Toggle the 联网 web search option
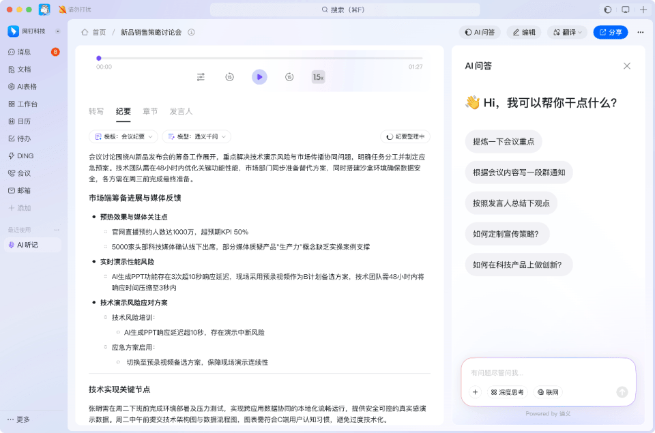The image size is (655, 433). point(548,392)
